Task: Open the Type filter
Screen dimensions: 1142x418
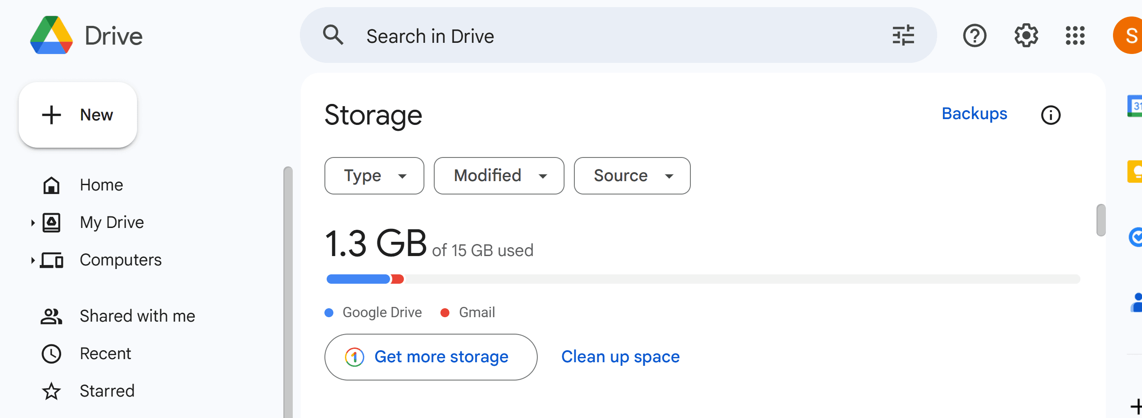Action: (x=374, y=175)
